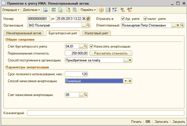Click the help question mark icon
This screenshot has height=126, width=187.
tap(101, 10)
